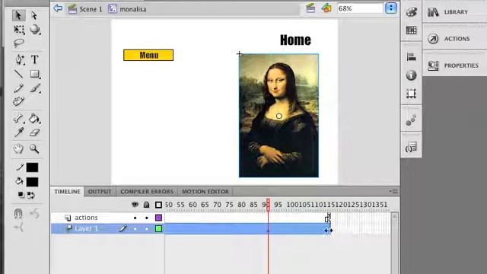Go back using the blue arrow

tap(58, 8)
